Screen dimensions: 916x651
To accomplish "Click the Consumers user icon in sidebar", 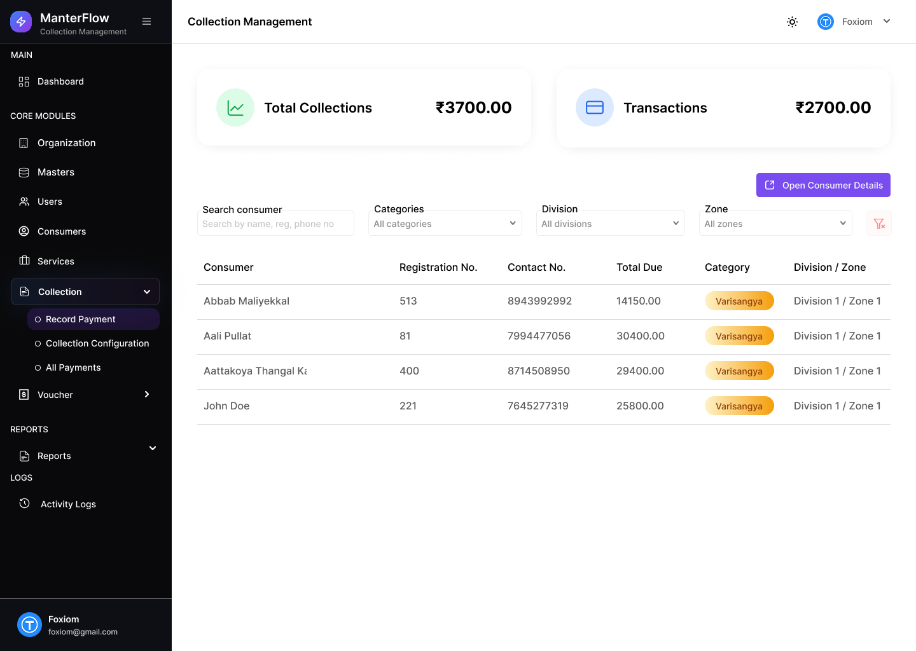I will (x=24, y=231).
